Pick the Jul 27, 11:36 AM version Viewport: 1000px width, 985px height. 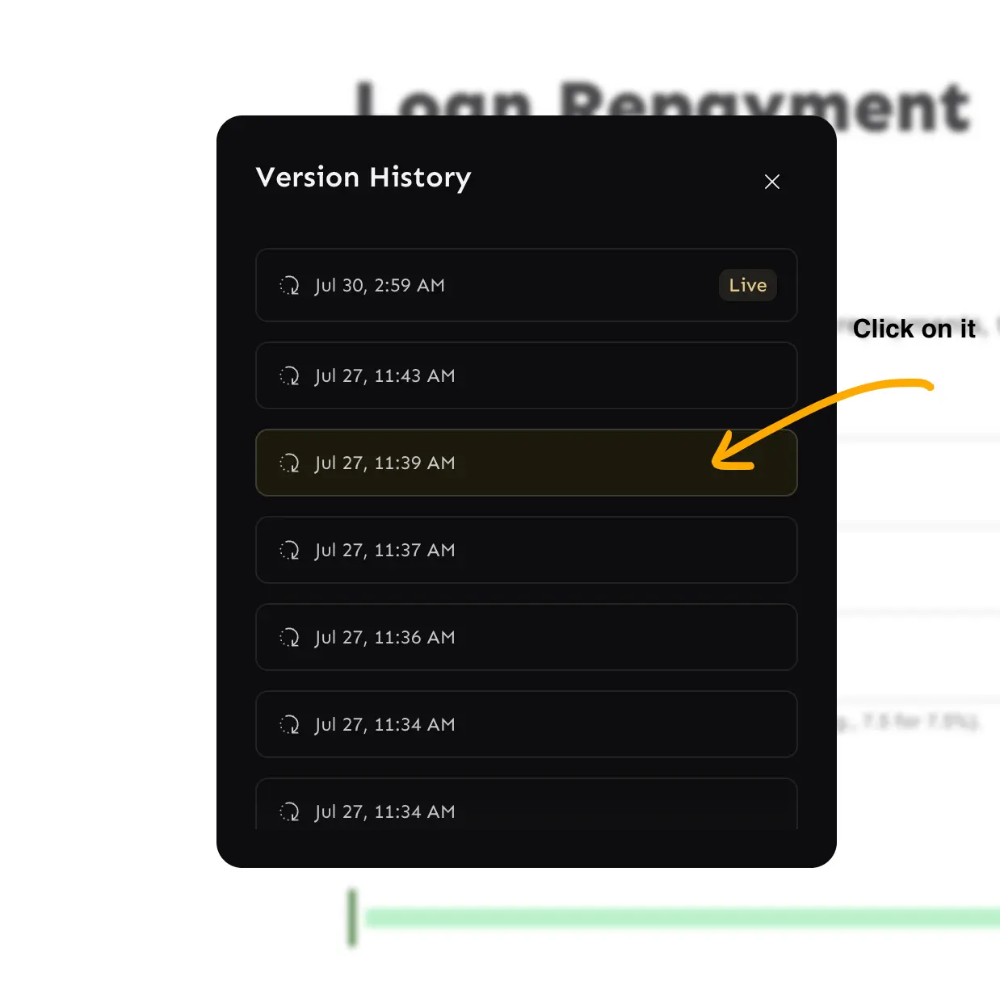tap(527, 637)
